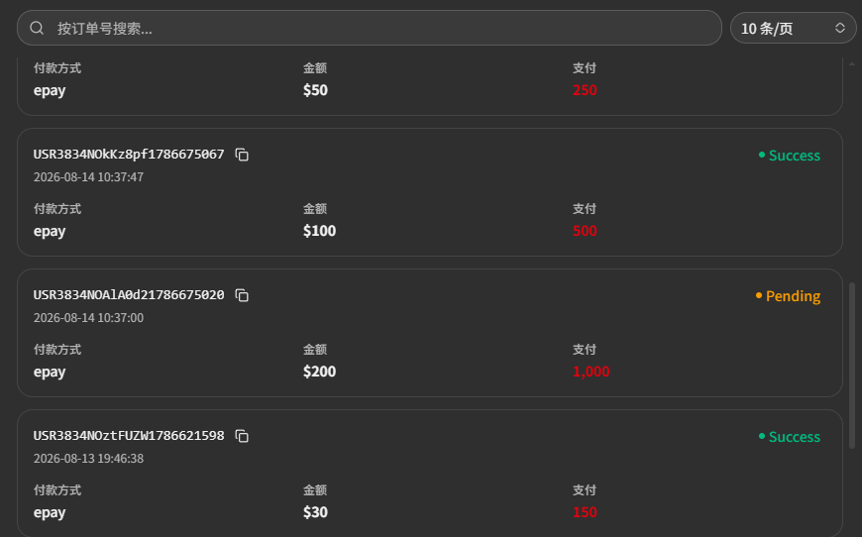Copy order ID USR3834NOkKz8pf1786675067

242,155
